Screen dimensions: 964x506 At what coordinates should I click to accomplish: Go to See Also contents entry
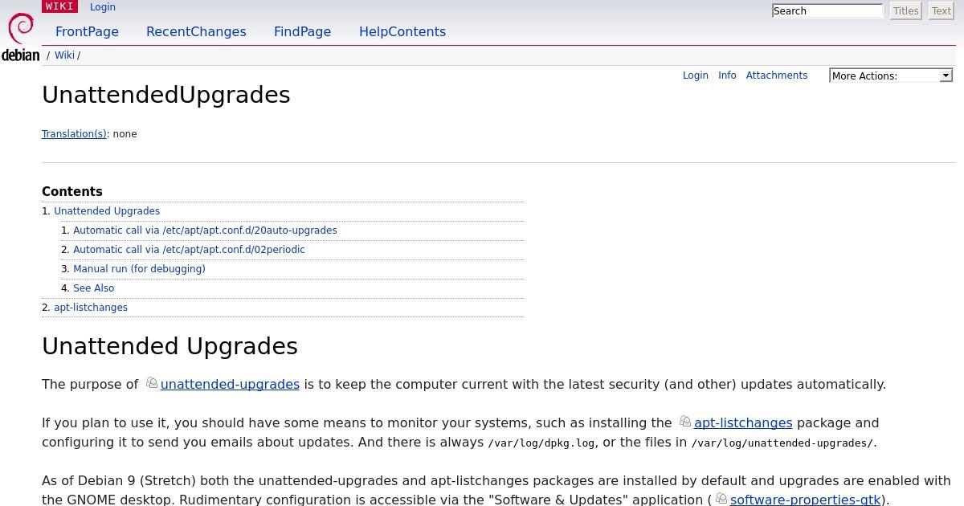[94, 288]
